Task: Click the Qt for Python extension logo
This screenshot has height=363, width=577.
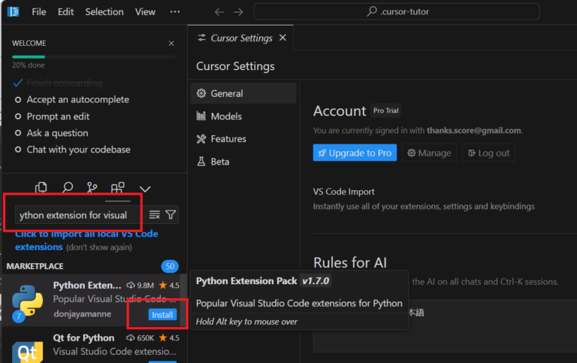Action: [x=27, y=349]
